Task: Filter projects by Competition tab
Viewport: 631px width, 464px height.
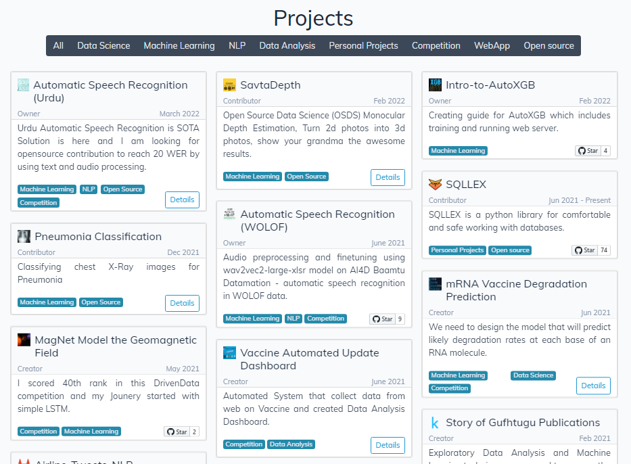Action: (x=436, y=45)
